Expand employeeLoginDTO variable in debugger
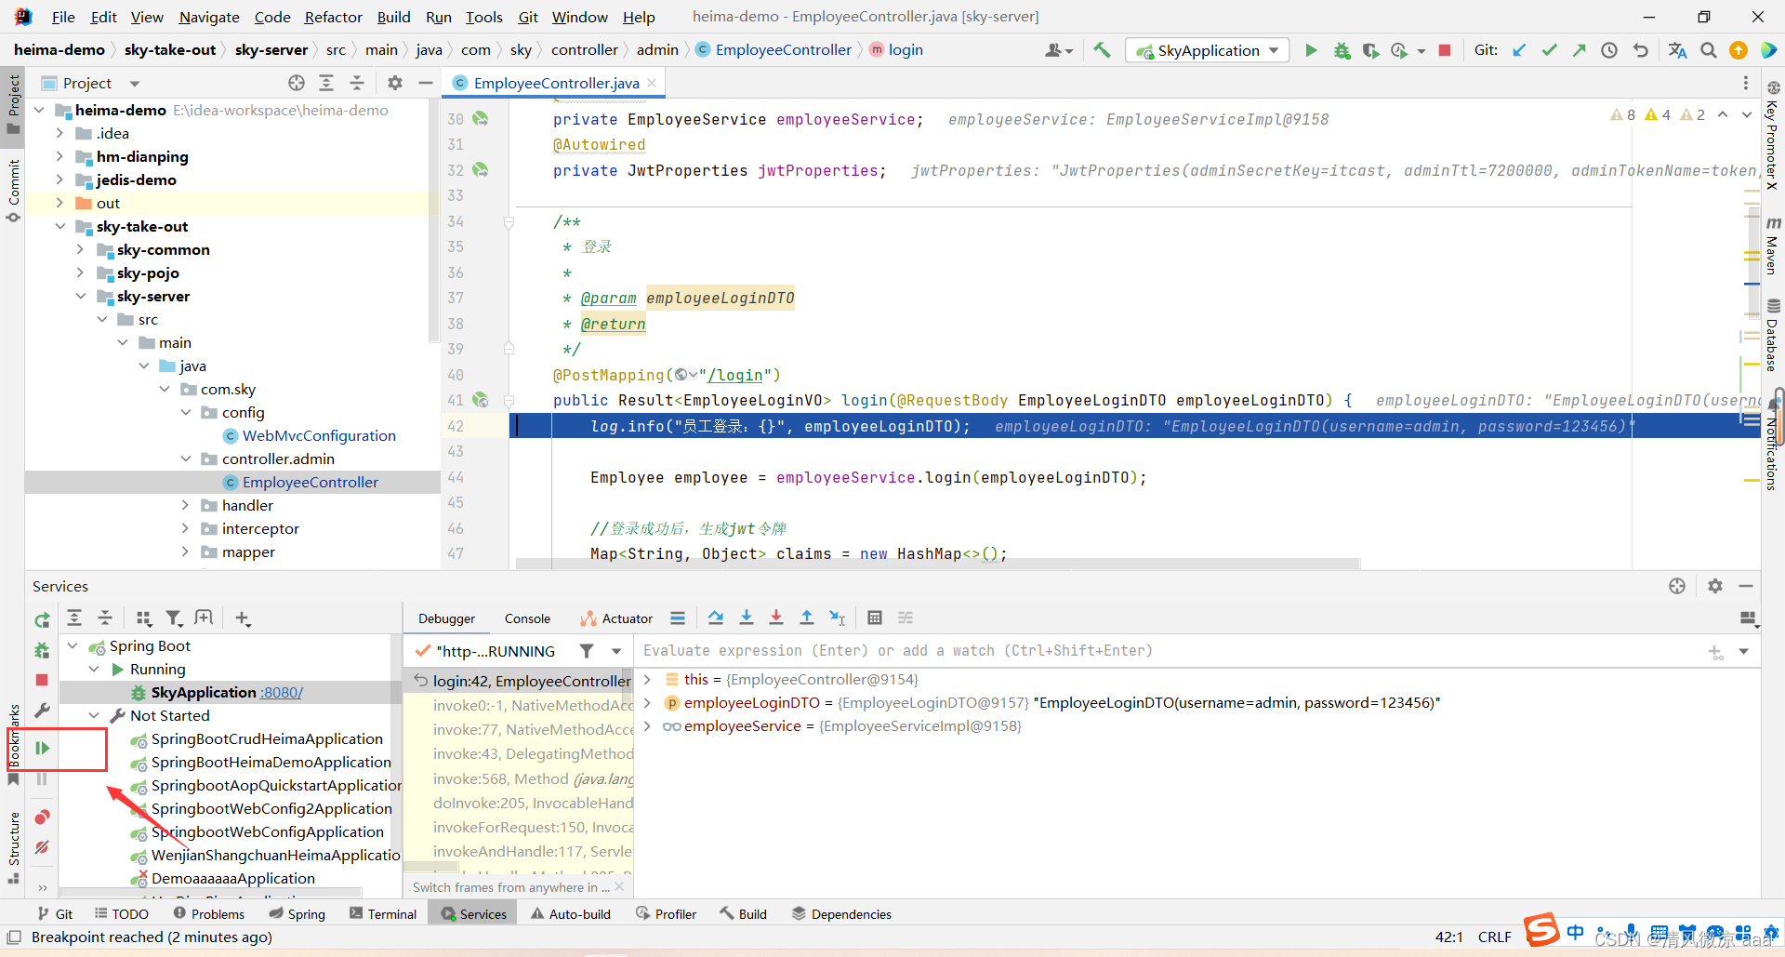The height and width of the screenshot is (957, 1785). 648,702
